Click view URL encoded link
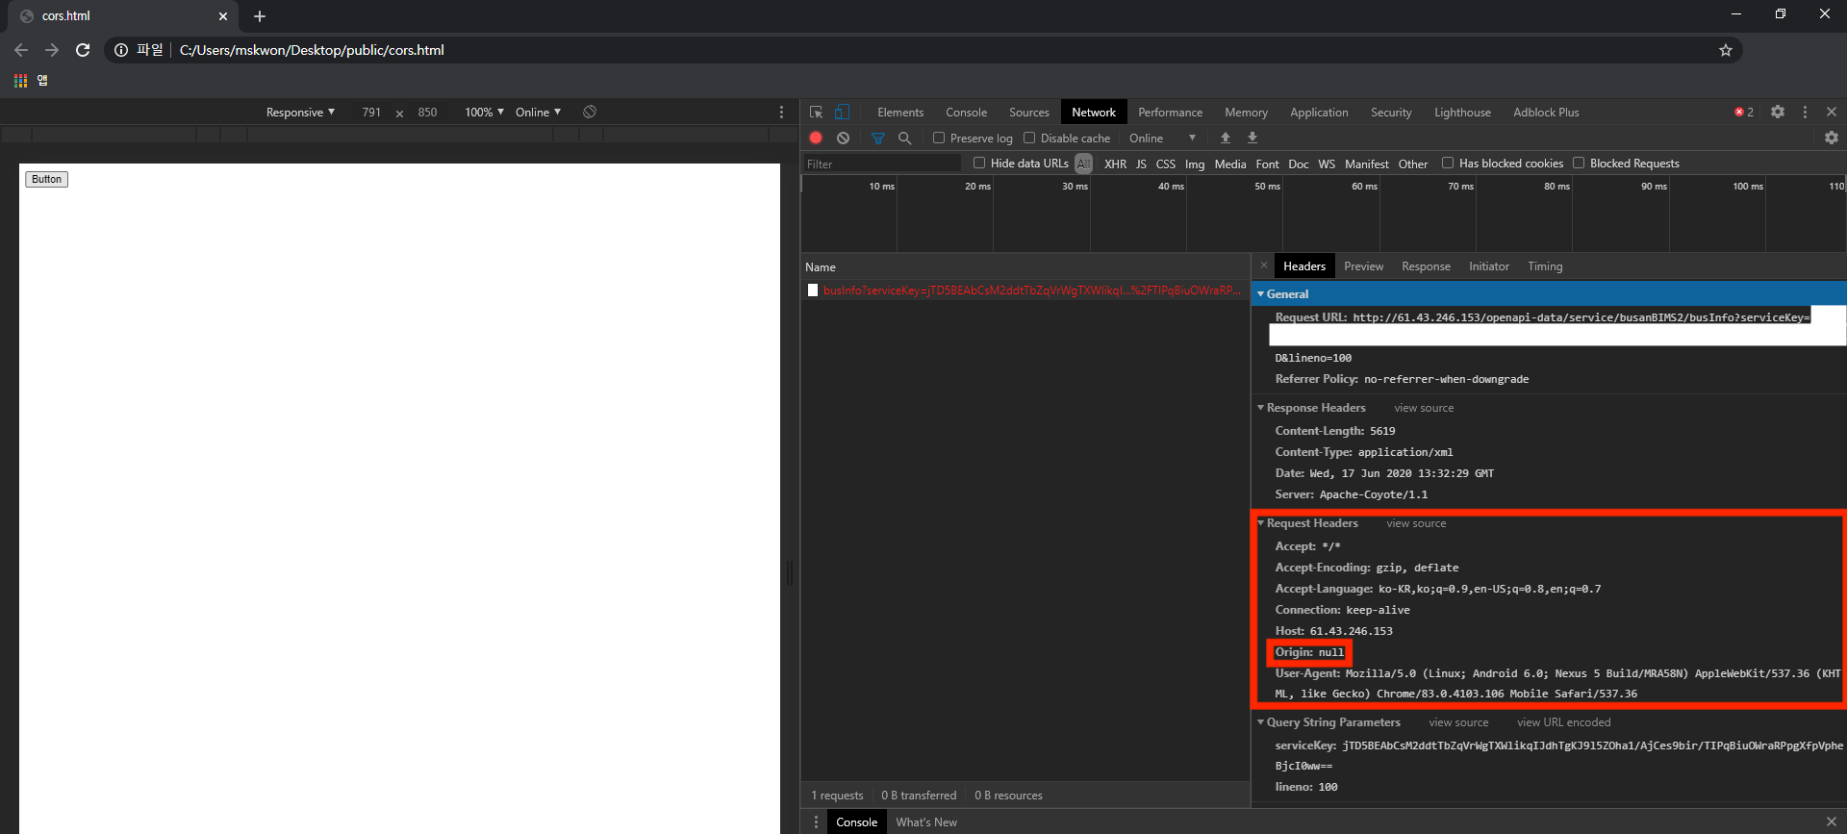This screenshot has width=1847, height=834. (x=1563, y=722)
